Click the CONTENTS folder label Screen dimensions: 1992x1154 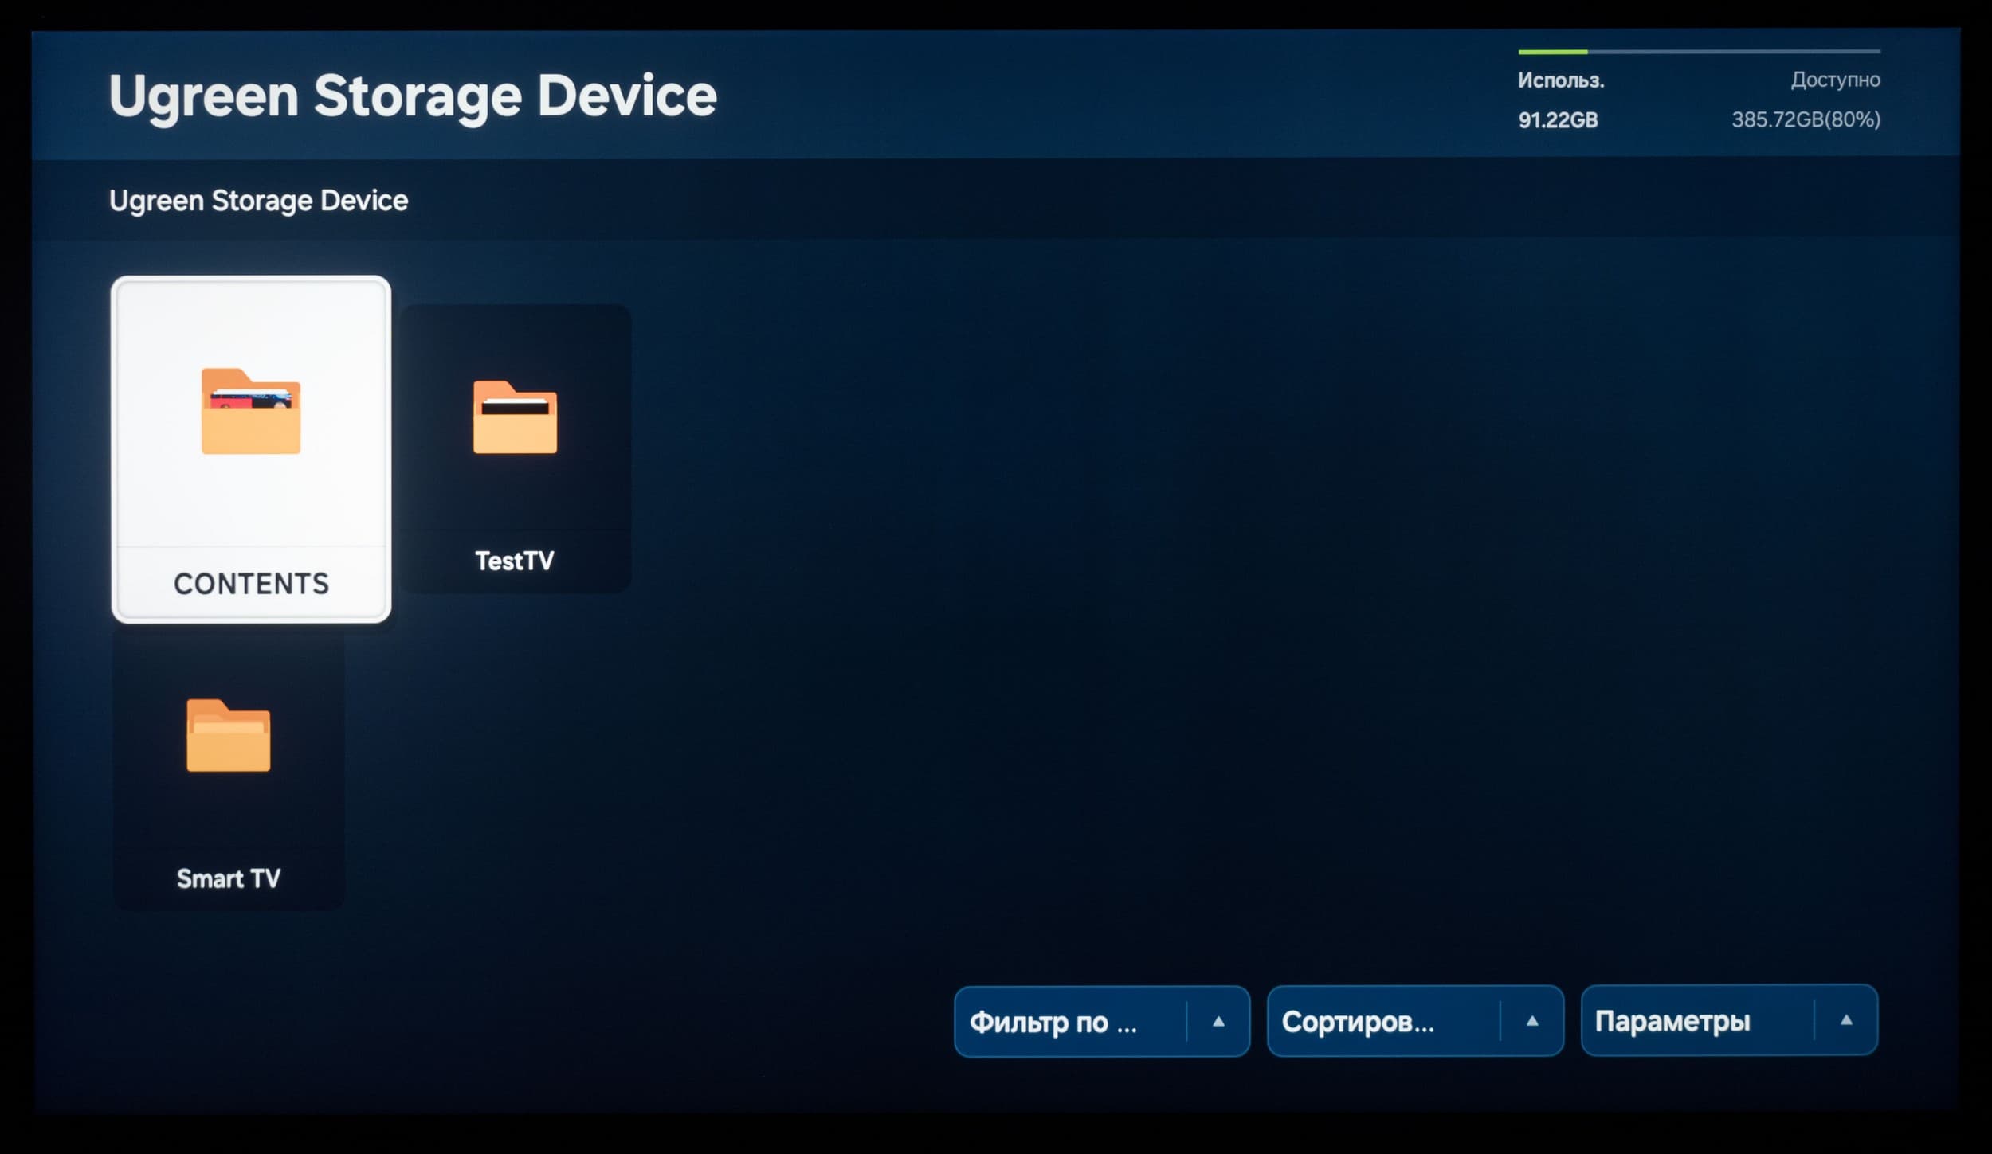pyautogui.click(x=251, y=584)
